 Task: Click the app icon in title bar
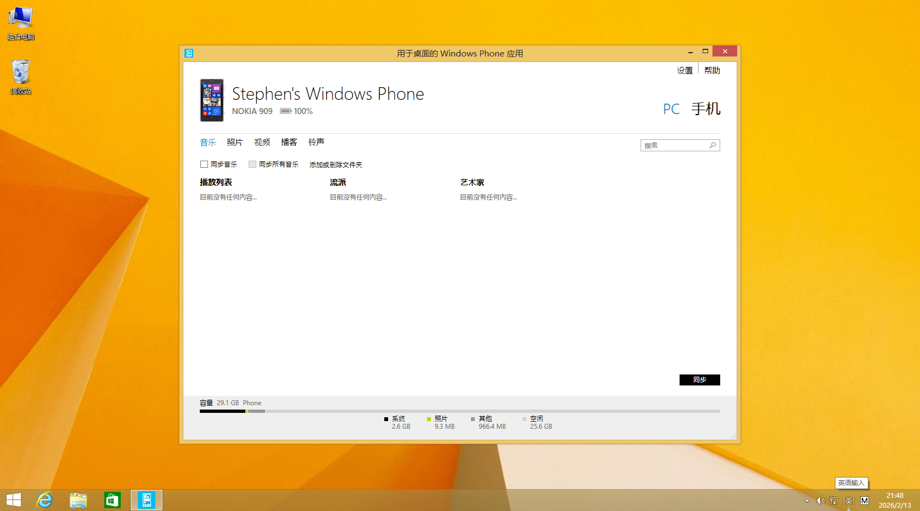189,53
